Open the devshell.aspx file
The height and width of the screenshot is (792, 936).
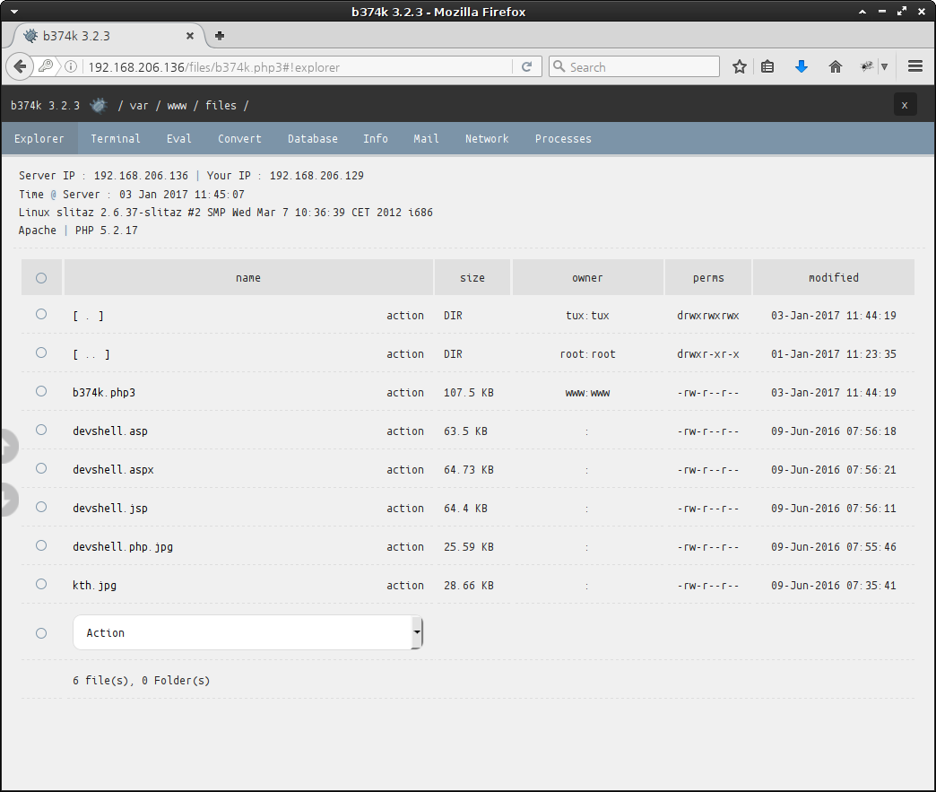click(114, 470)
